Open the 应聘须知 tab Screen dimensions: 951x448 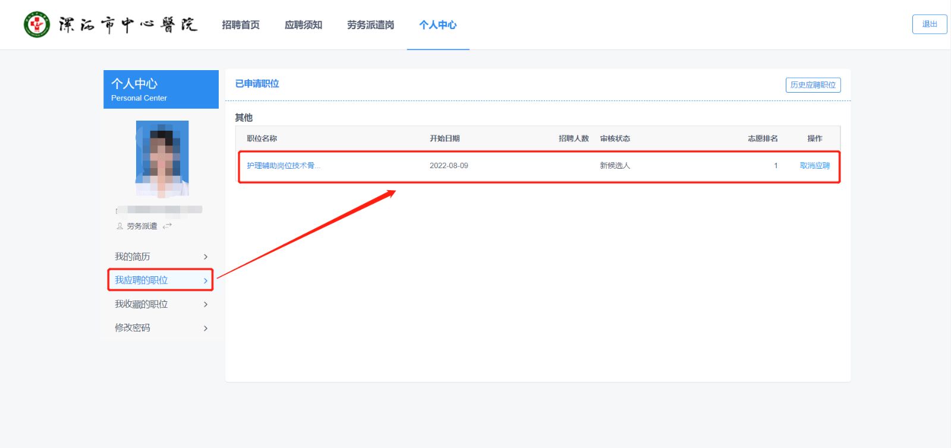[303, 25]
